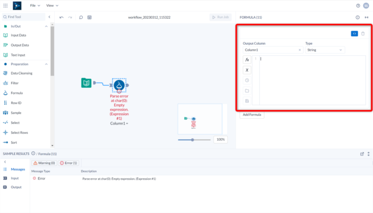Open the X columns and constants button
The height and width of the screenshot is (213, 373).
tap(247, 70)
